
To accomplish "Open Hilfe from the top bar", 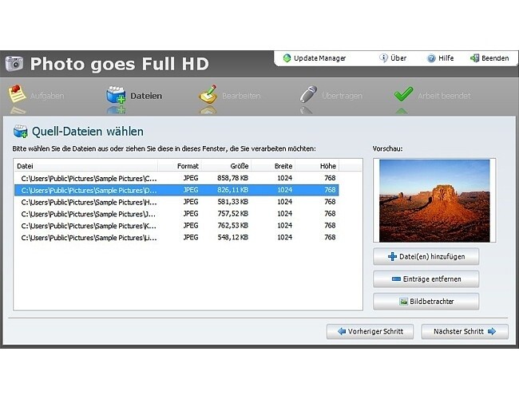I will coord(440,58).
